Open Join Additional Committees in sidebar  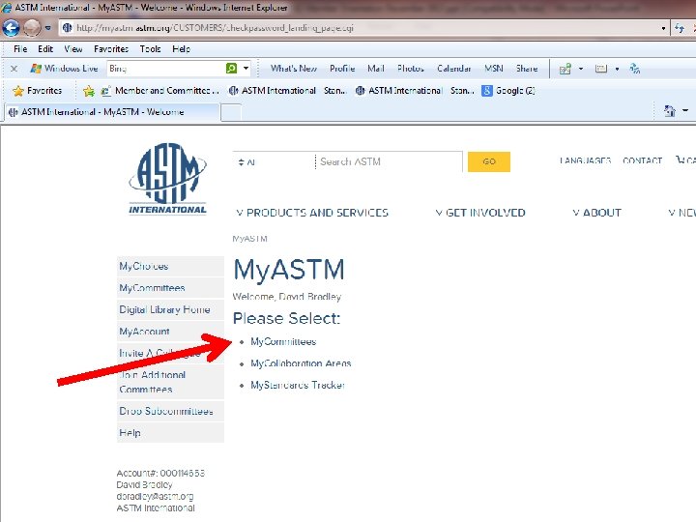coord(170,382)
